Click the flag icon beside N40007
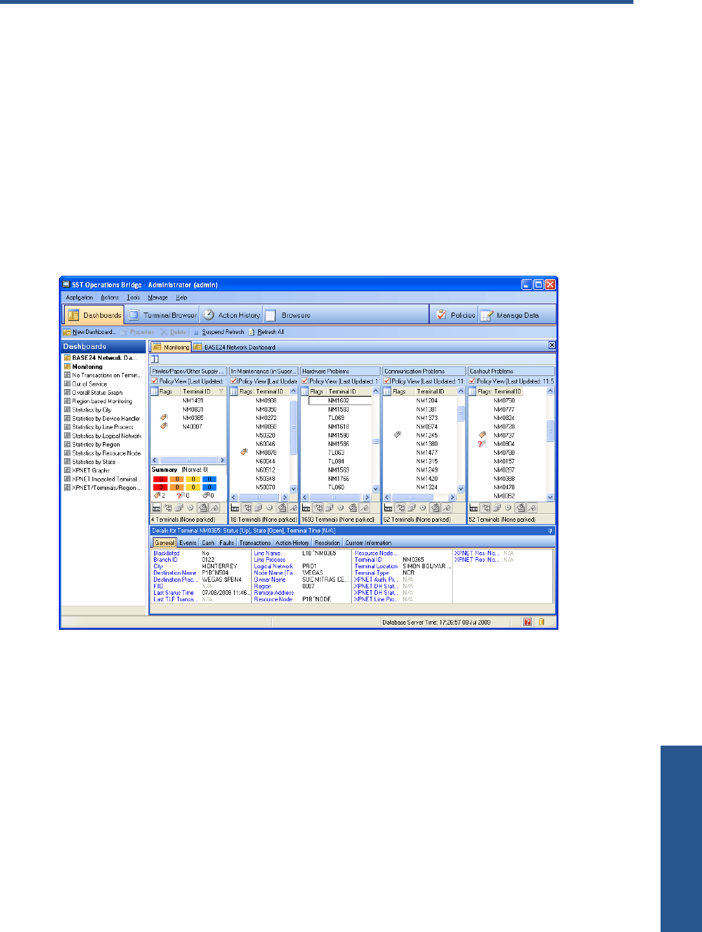 (164, 427)
